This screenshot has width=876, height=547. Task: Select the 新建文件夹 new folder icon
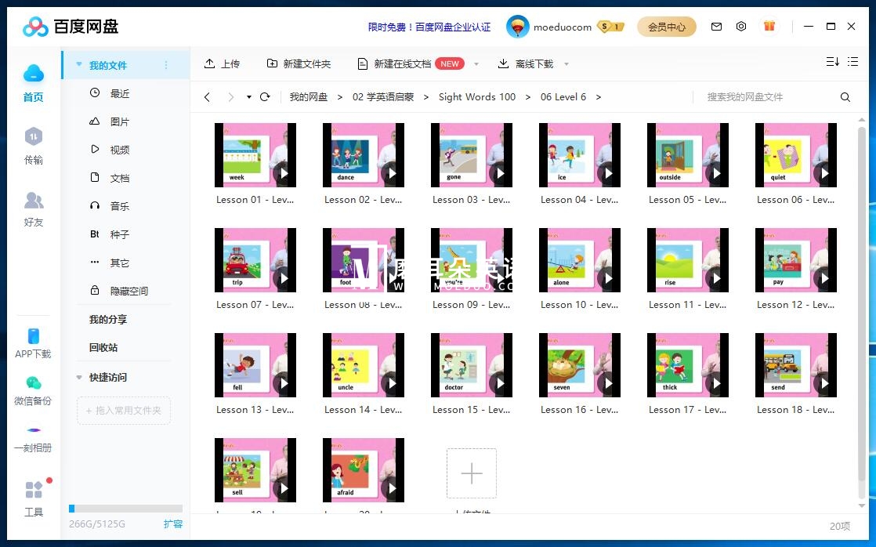(x=272, y=63)
